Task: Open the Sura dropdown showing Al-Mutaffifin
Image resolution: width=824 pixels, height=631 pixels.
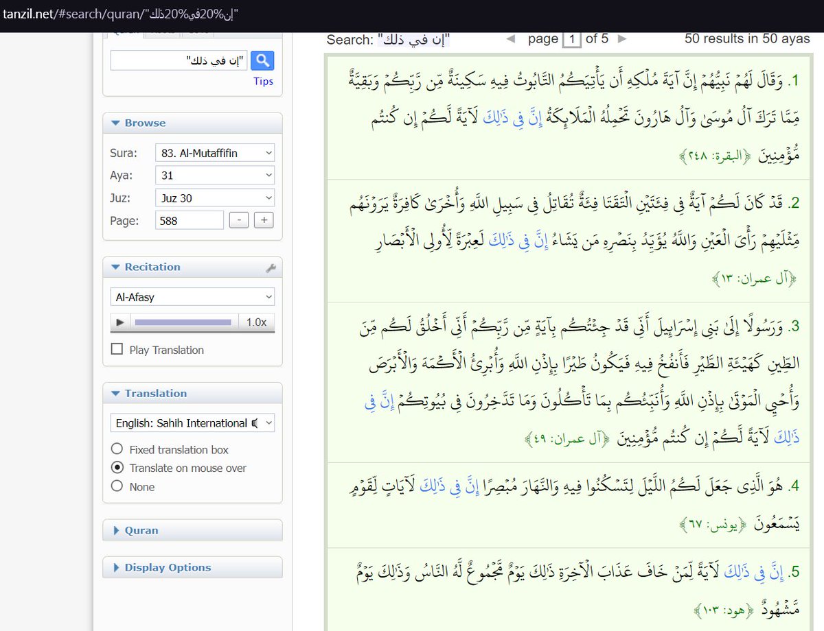Action: click(215, 153)
